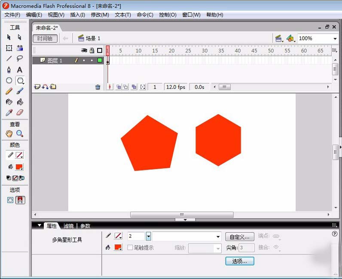
Task: Click the frame 1 keyframe in 图层 1
Action: tap(108, 61)
